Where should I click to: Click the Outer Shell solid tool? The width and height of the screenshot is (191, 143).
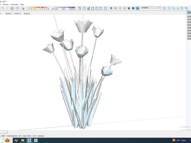click(x=164, y=8)
